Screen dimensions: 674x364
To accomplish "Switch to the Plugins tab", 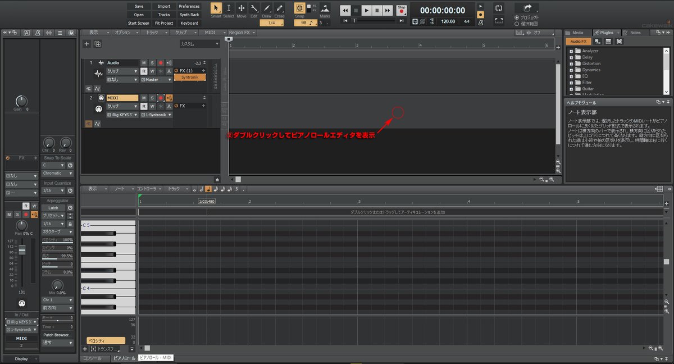I will point(605,32).
